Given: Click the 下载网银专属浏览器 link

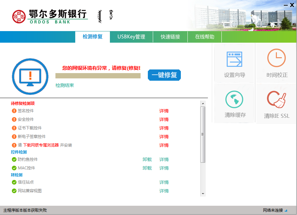Looking at the screenshot, I should click(41, 145).
